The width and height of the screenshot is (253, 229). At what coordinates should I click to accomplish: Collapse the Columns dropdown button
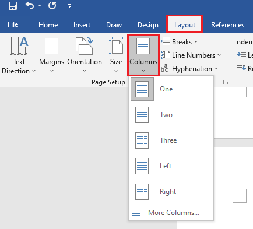click(143, 55)
